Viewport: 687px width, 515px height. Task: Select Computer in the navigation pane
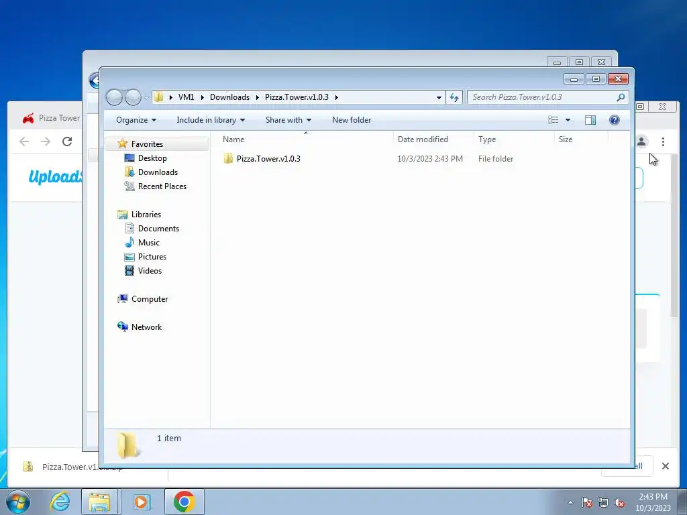click(x=150, y=299)
